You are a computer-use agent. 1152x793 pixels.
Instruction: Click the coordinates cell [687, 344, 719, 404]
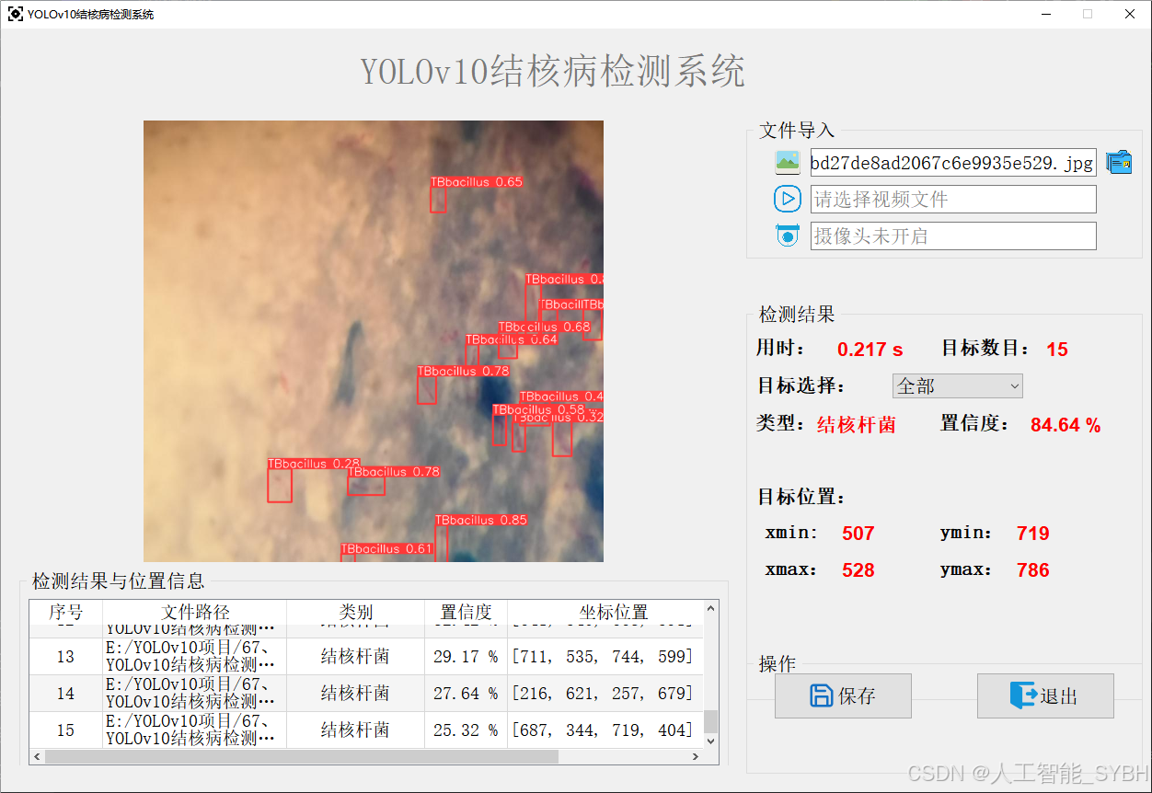pyautogui.click(x=605, y=730)
